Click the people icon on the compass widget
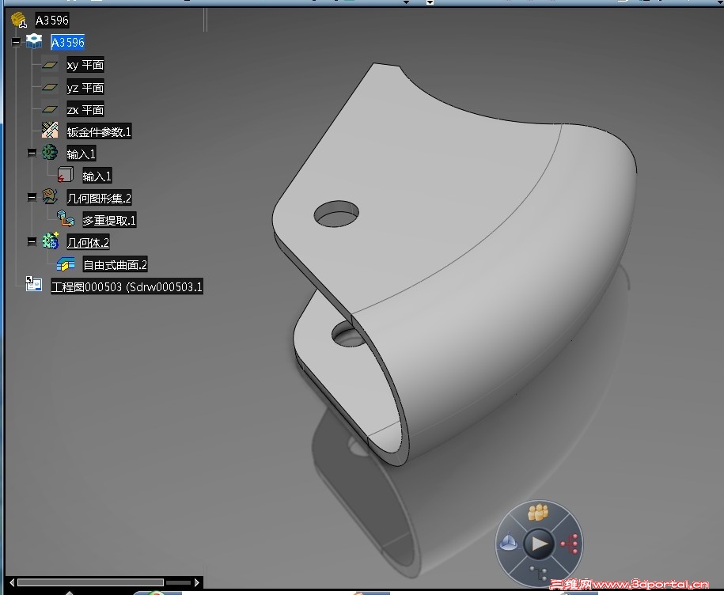Image resolution: width=724 pixels, height=595 pixels. click(538, 513)
